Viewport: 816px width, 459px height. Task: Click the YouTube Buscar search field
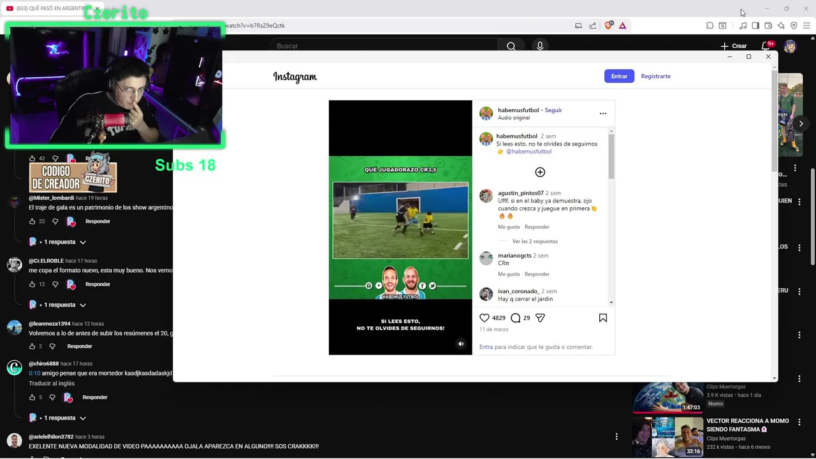pyautogui.click(x=384, y=46)
